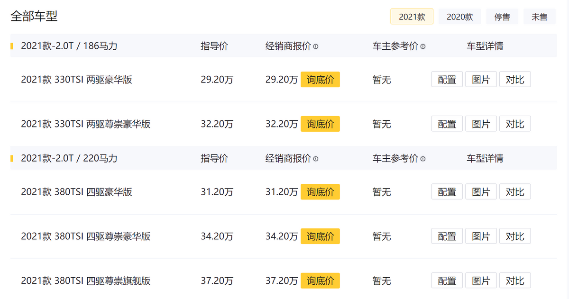Switch to the 2021款 tab

pyautogui.click(x=412, y=17)
